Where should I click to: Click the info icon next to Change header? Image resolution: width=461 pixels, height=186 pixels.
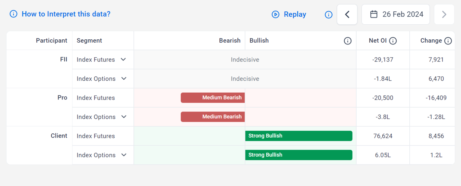pyautogui.click(x=448, y=41)
